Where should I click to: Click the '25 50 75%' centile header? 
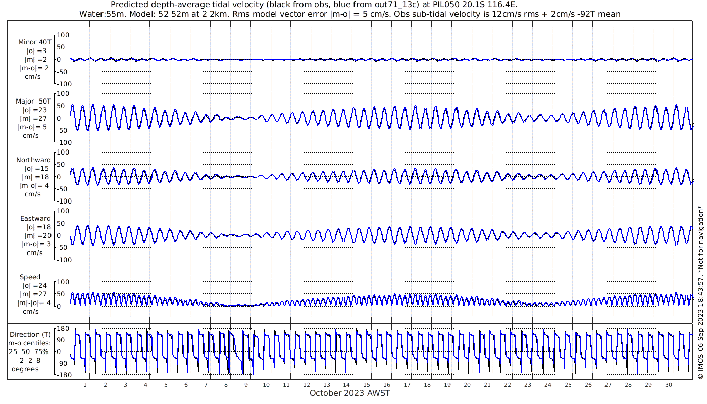point(28,351)
